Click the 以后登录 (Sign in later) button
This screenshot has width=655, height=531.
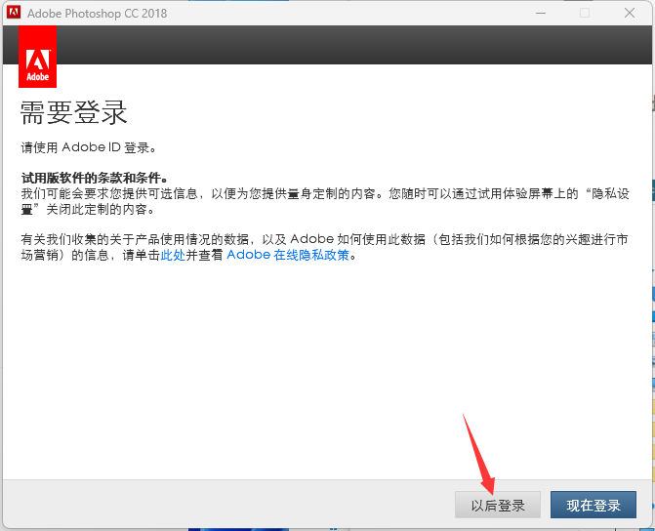point(498,505)
